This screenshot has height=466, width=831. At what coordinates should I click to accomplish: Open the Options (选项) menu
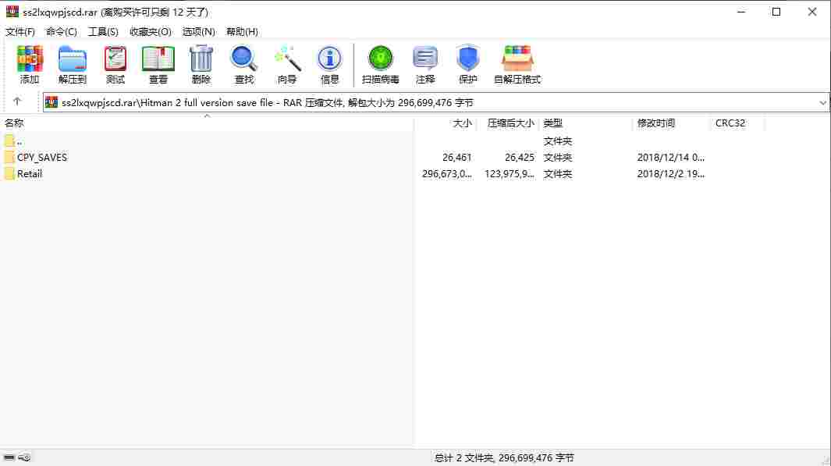[x=199, y=32]
